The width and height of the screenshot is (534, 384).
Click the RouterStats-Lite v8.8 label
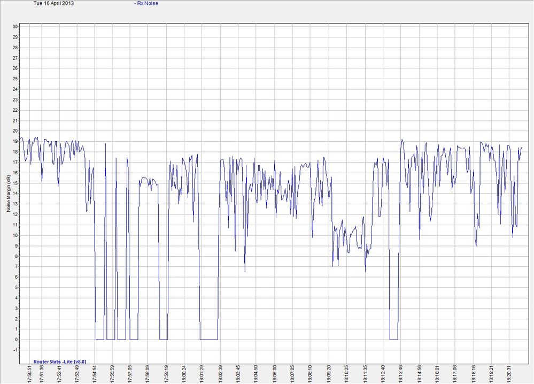click(59, 362)
